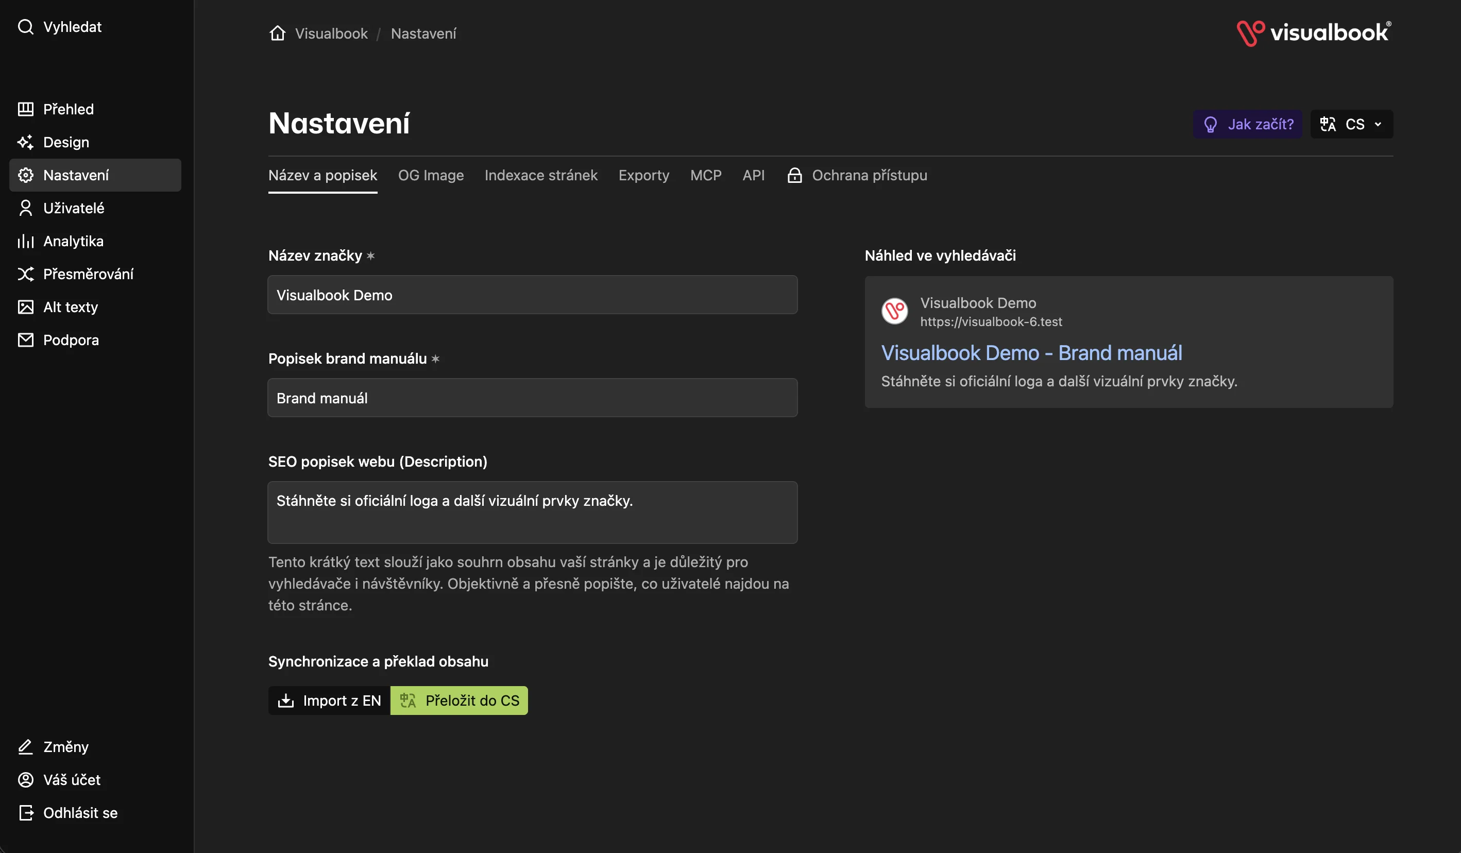
Task: Click the Váš účet avatar icon
Action: 26,780
